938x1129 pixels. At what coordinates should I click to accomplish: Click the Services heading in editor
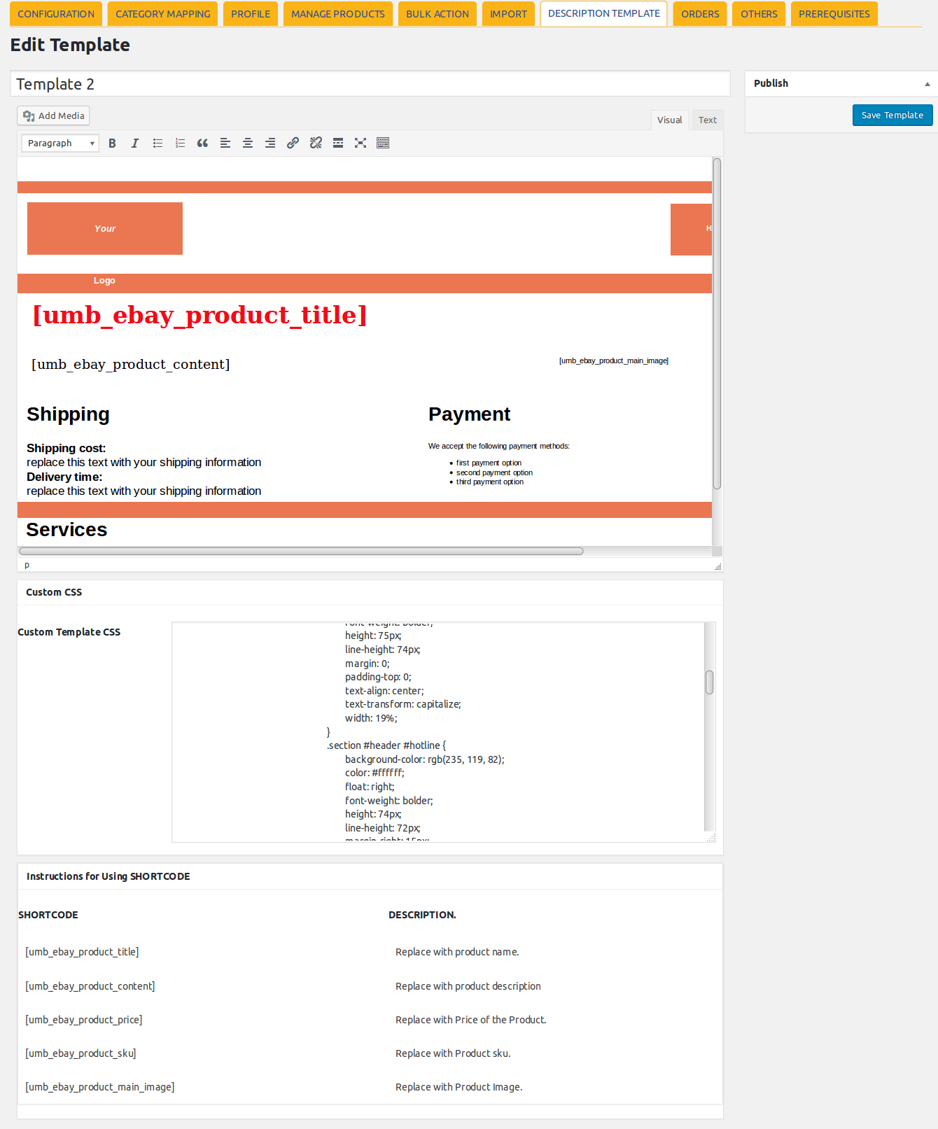click(66, 530)
